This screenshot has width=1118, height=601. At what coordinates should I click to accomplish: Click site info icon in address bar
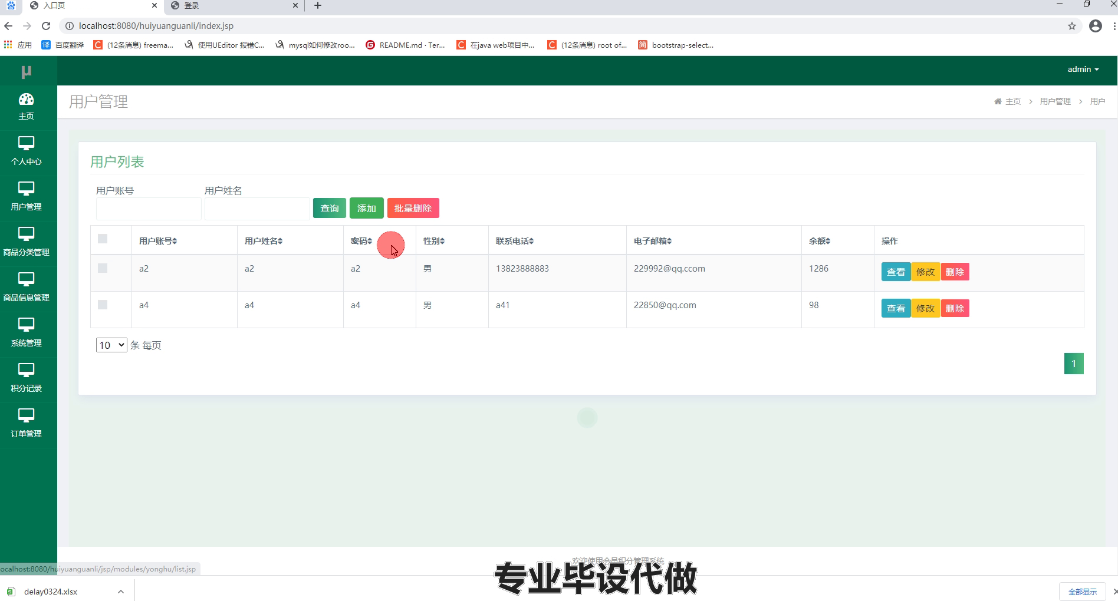pos(69,26)
